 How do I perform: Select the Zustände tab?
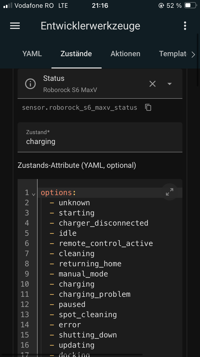point(76,54)
